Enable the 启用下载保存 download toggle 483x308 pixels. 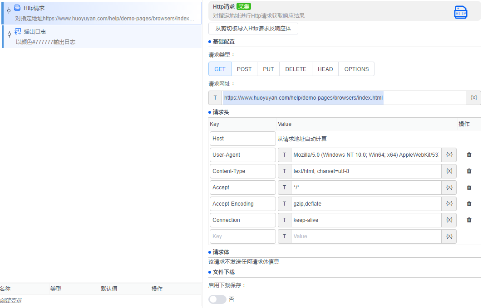point(217,299)
